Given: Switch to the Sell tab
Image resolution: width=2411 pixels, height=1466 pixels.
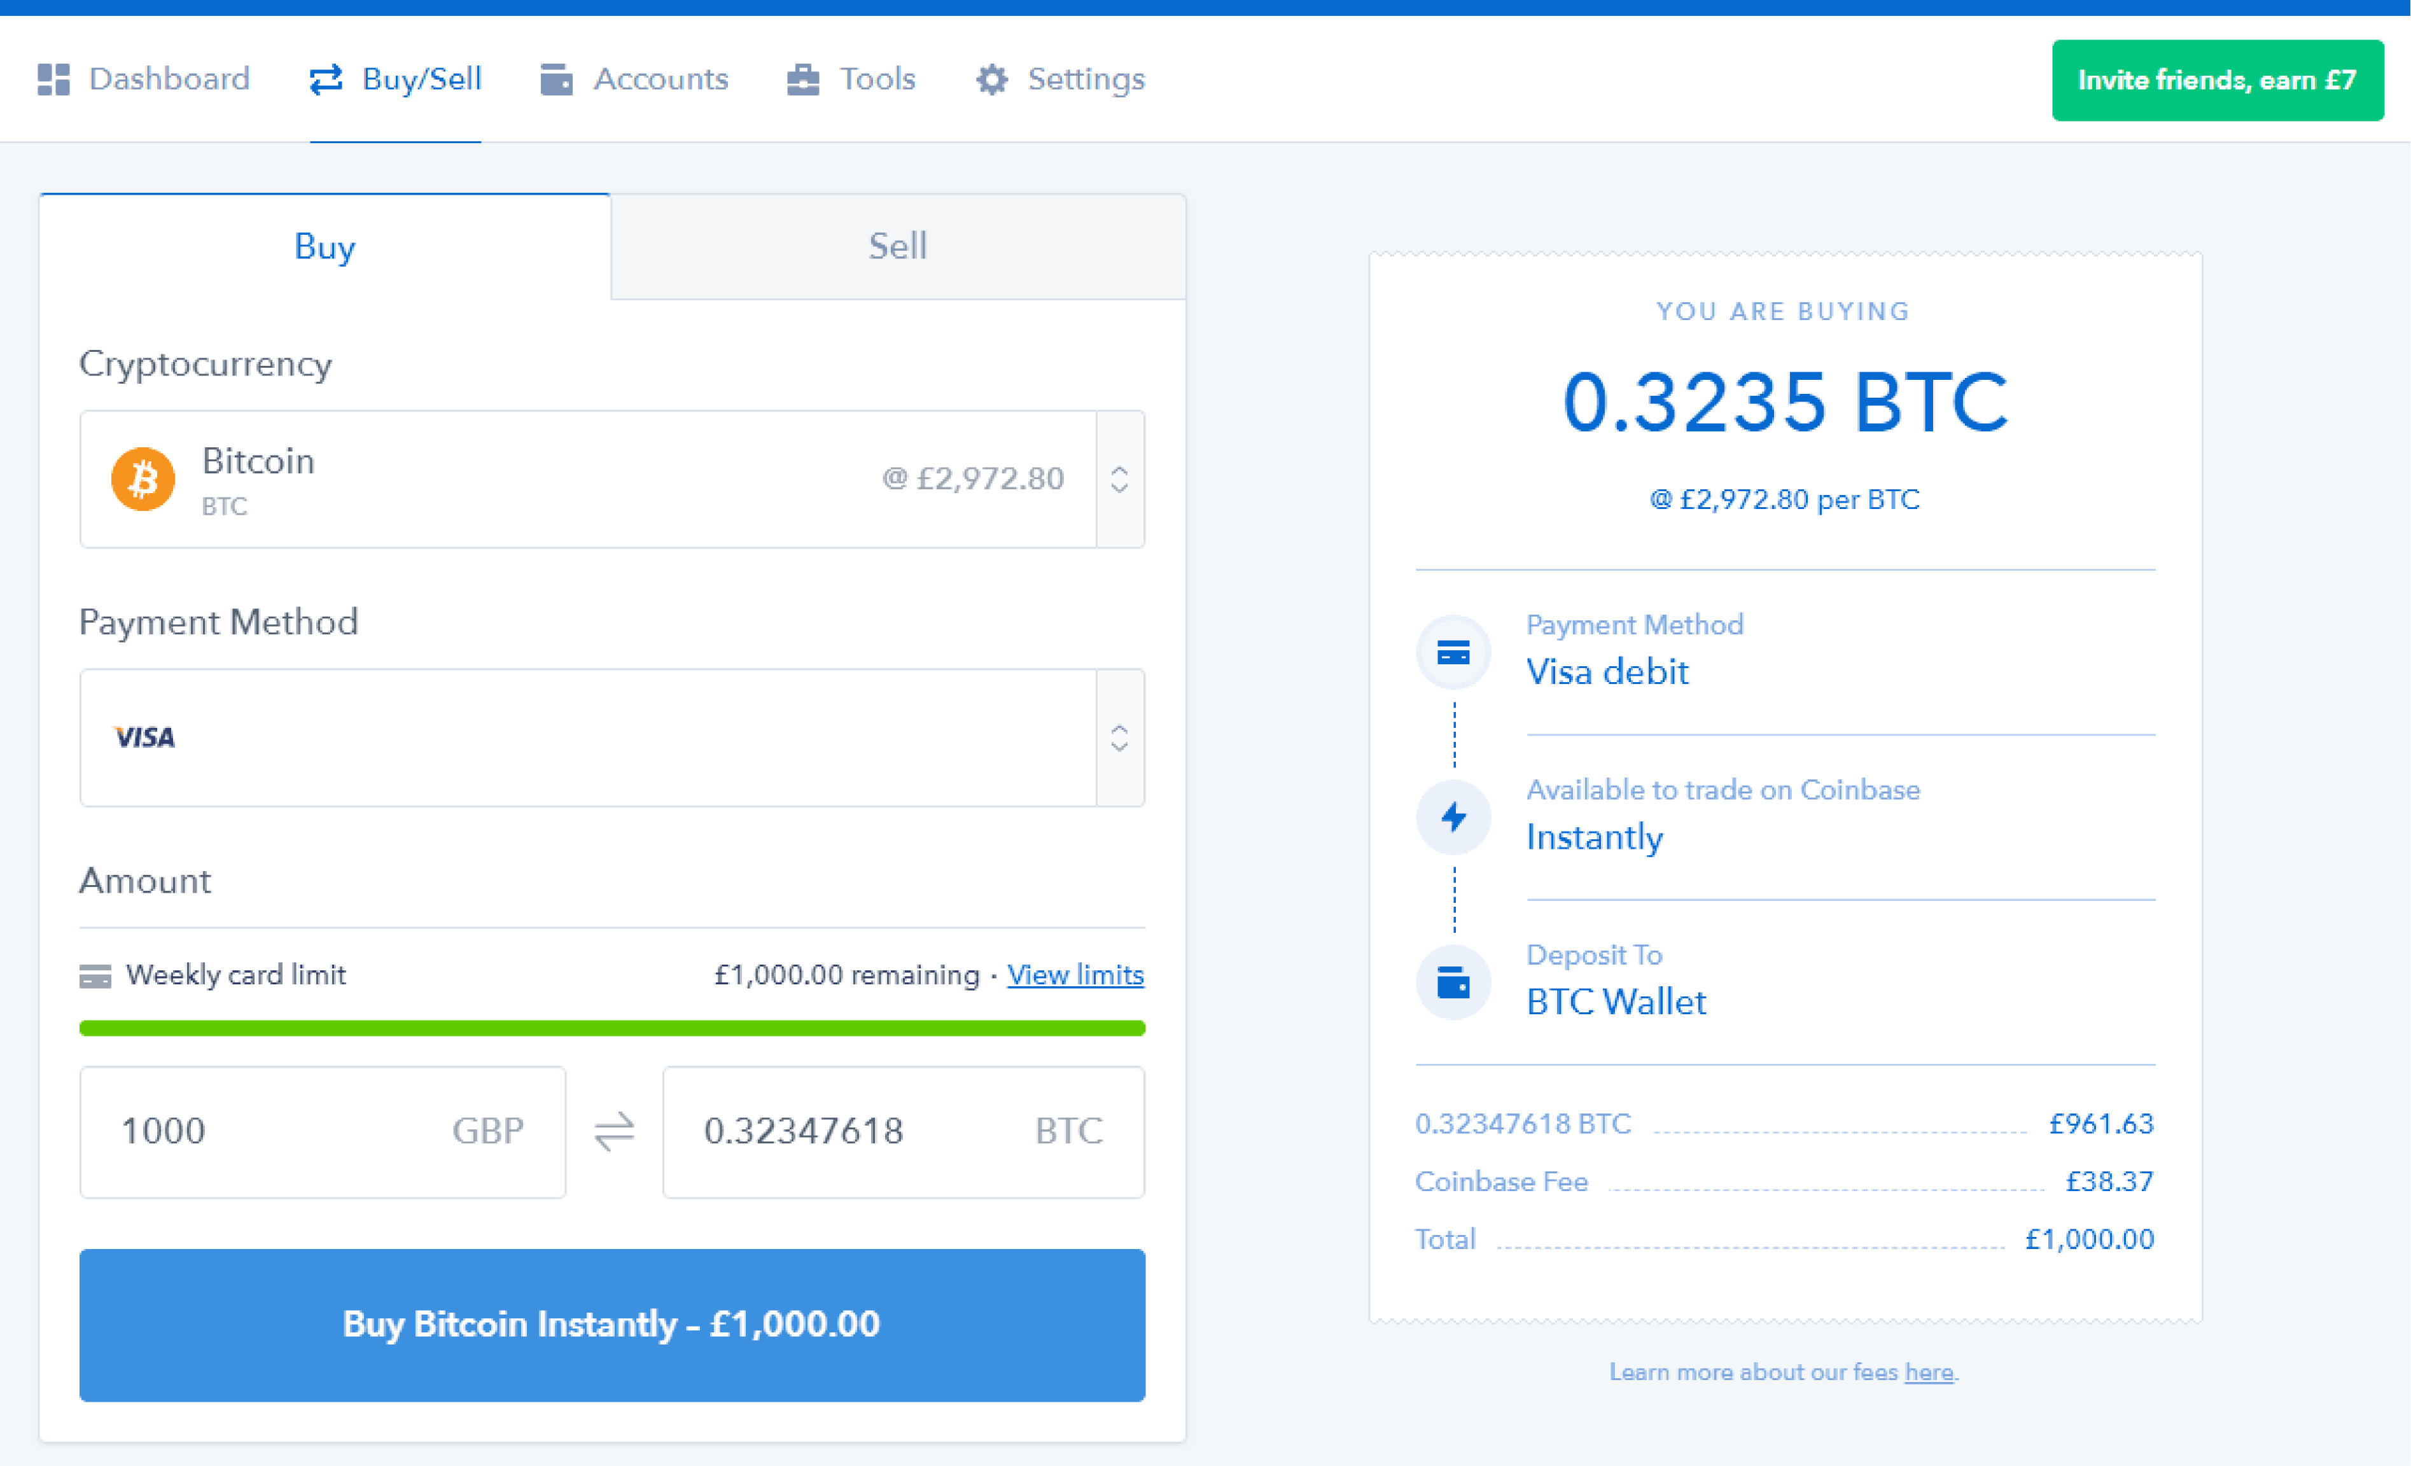Looking at the screenshot, I should pyautogui.click(x=897, y=247).
